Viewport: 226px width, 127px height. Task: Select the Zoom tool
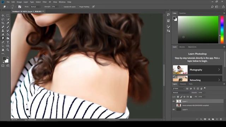[8, 50]
